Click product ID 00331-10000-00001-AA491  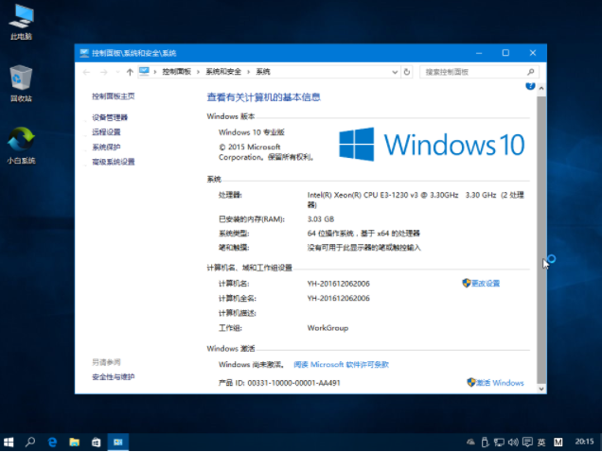(x=294, y=383)
